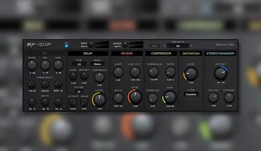Click the reverb DECAY knob

tap(118, 98)
